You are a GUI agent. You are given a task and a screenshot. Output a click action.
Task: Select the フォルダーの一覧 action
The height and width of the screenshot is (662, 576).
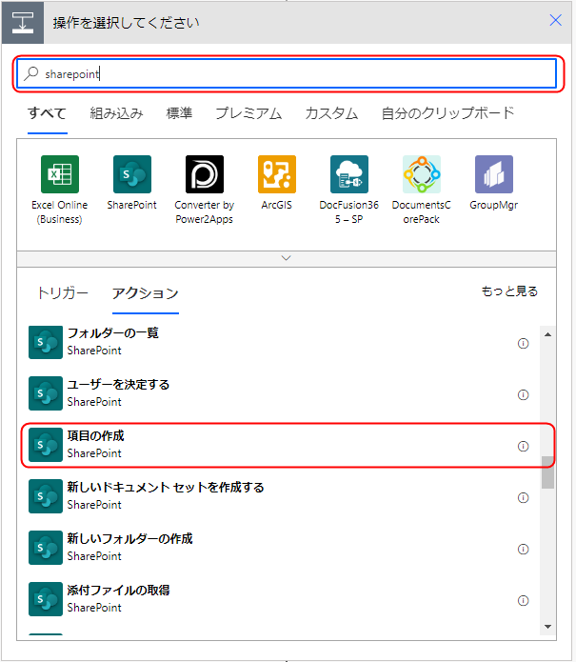tap(278, 342)
